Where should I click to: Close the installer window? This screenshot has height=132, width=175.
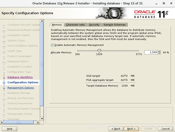[x=171, y=3]
